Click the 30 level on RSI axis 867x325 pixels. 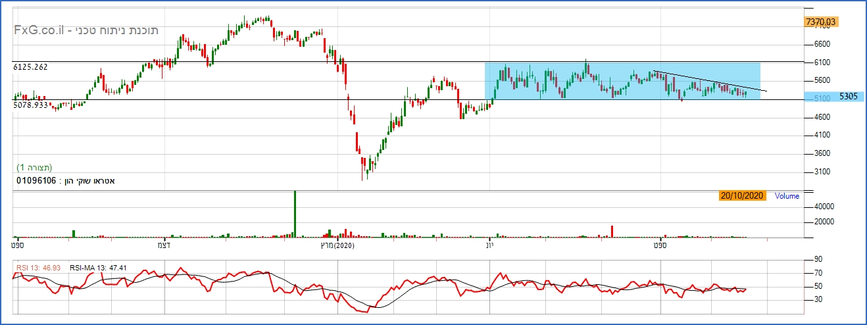point(819,299)
